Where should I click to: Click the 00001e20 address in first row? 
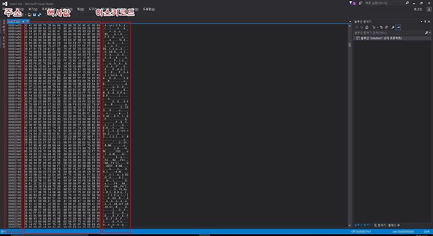(x=14, y=25)
